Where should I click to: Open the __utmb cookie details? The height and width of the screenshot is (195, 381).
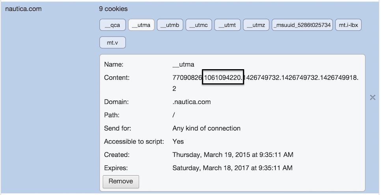(x=170, y=25)
